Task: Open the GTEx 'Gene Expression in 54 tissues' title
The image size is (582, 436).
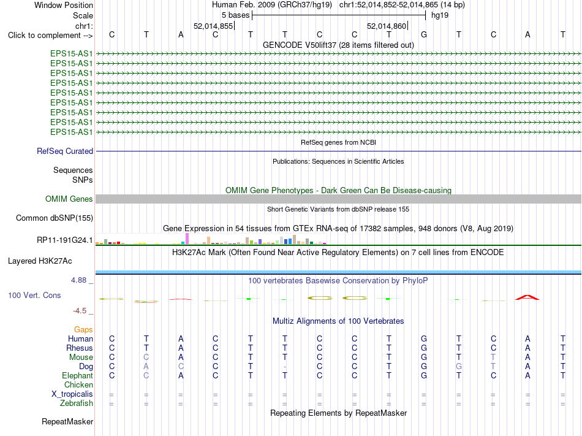Action: (338, 228)
